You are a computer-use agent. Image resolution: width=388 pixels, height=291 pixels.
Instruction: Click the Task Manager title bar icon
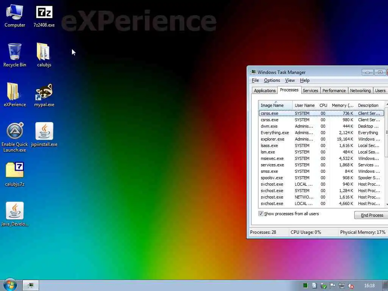point(253,72)
